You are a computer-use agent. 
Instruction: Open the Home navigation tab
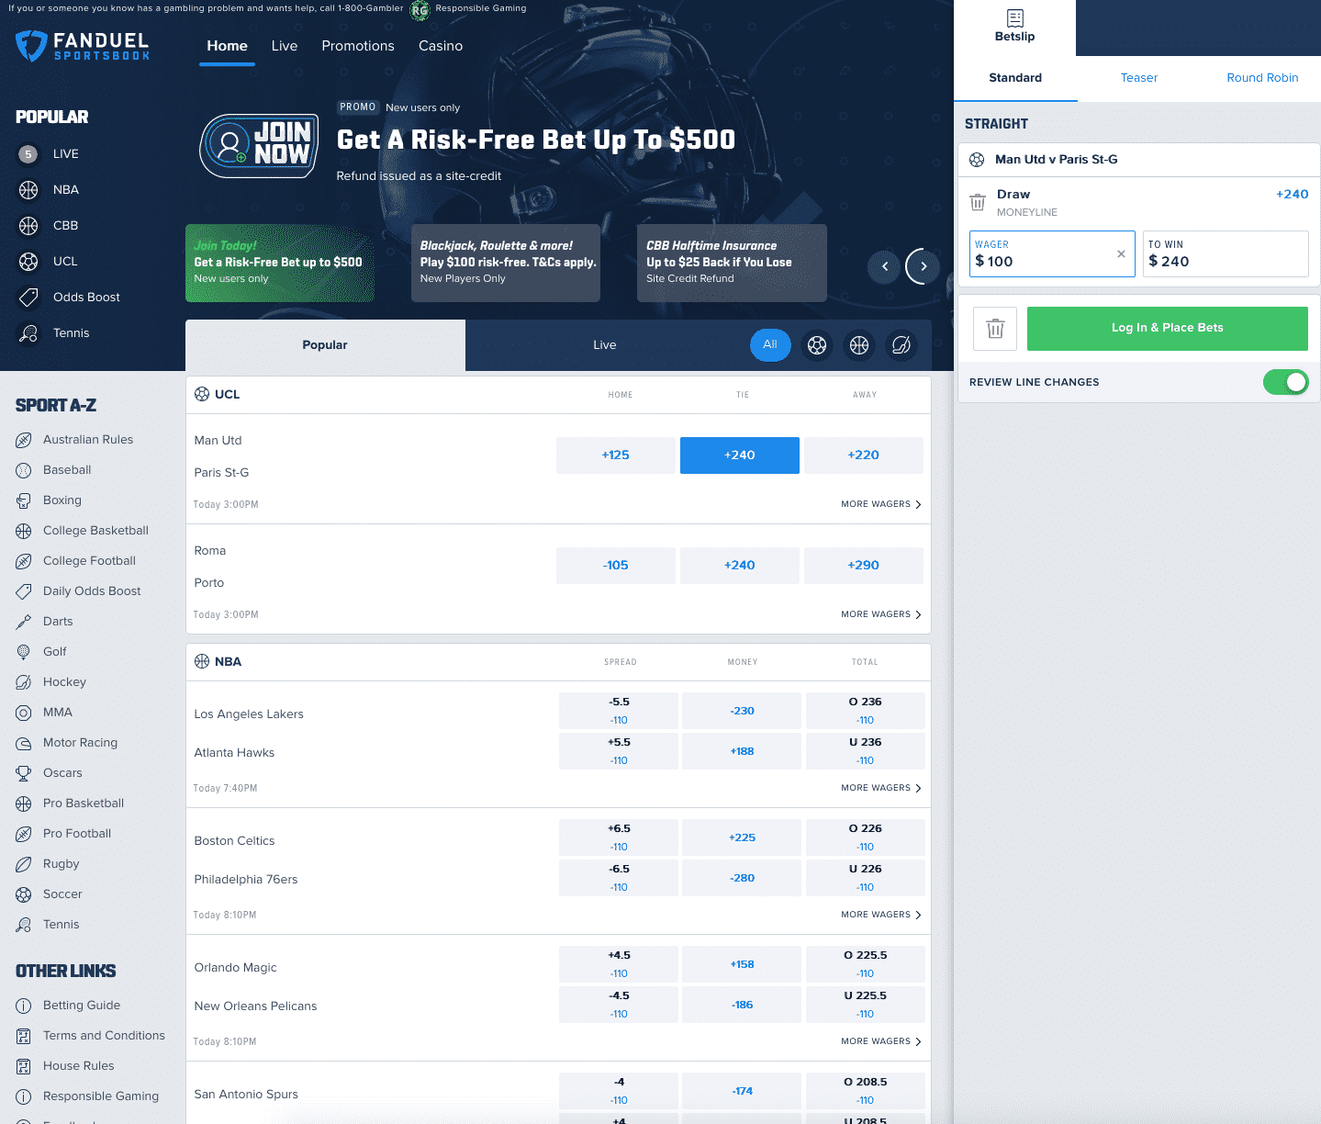[227, 46]
